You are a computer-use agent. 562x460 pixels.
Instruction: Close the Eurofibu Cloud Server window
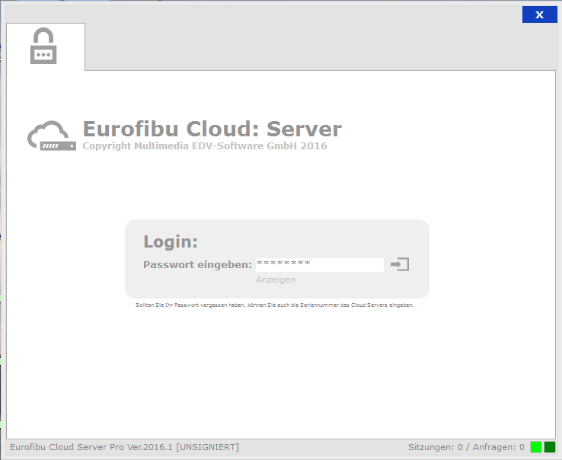click(539, 14)
